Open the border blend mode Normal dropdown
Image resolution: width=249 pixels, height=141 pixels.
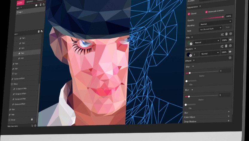pos(209,53)
